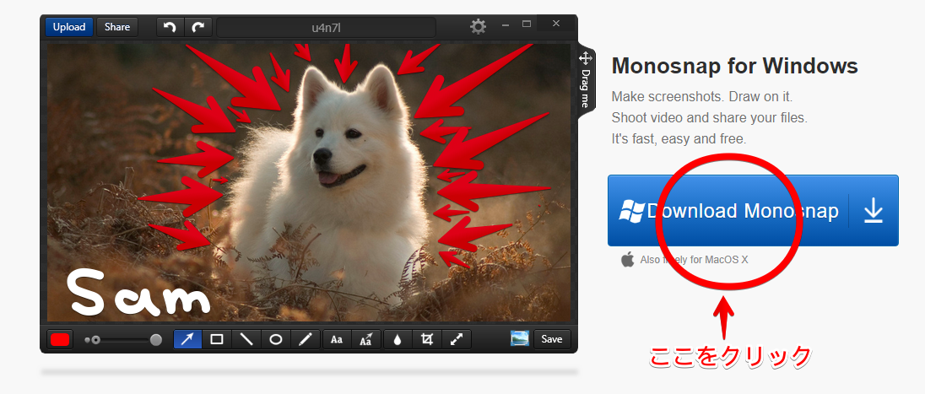Screen dimensions: 925x394
Task: Click the Upload button
Action: (69, 27)
